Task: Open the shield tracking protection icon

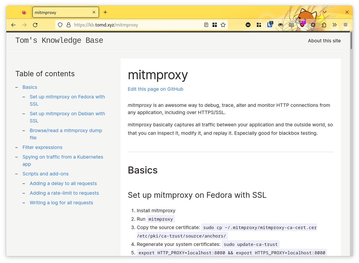Action: click(60, 25)
